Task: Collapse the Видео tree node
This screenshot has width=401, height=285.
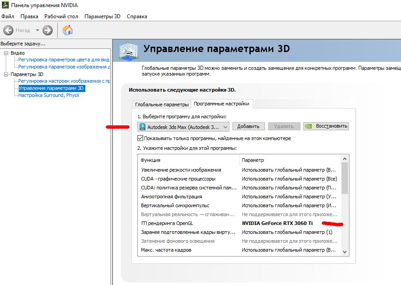Action: click(6, 53)
